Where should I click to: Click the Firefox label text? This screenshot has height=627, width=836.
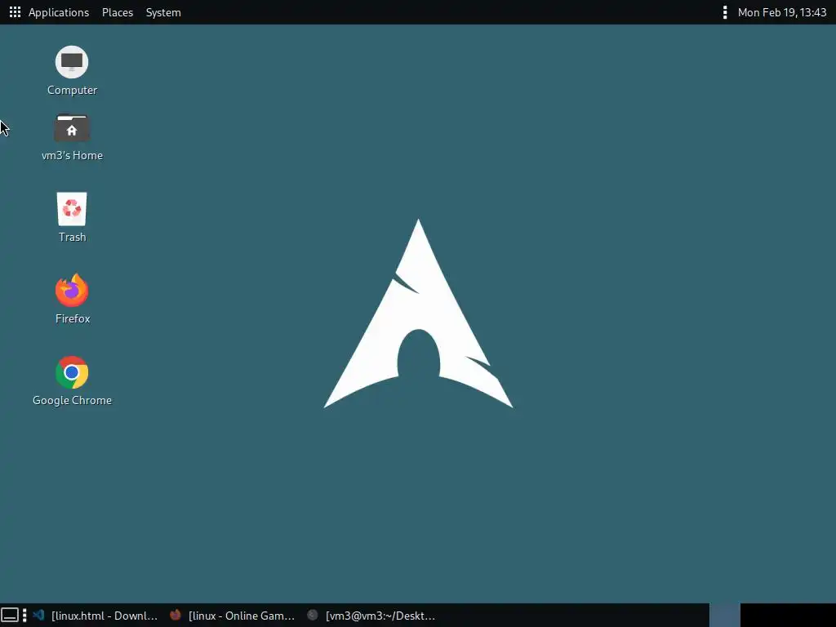click(x=73, y=319)
